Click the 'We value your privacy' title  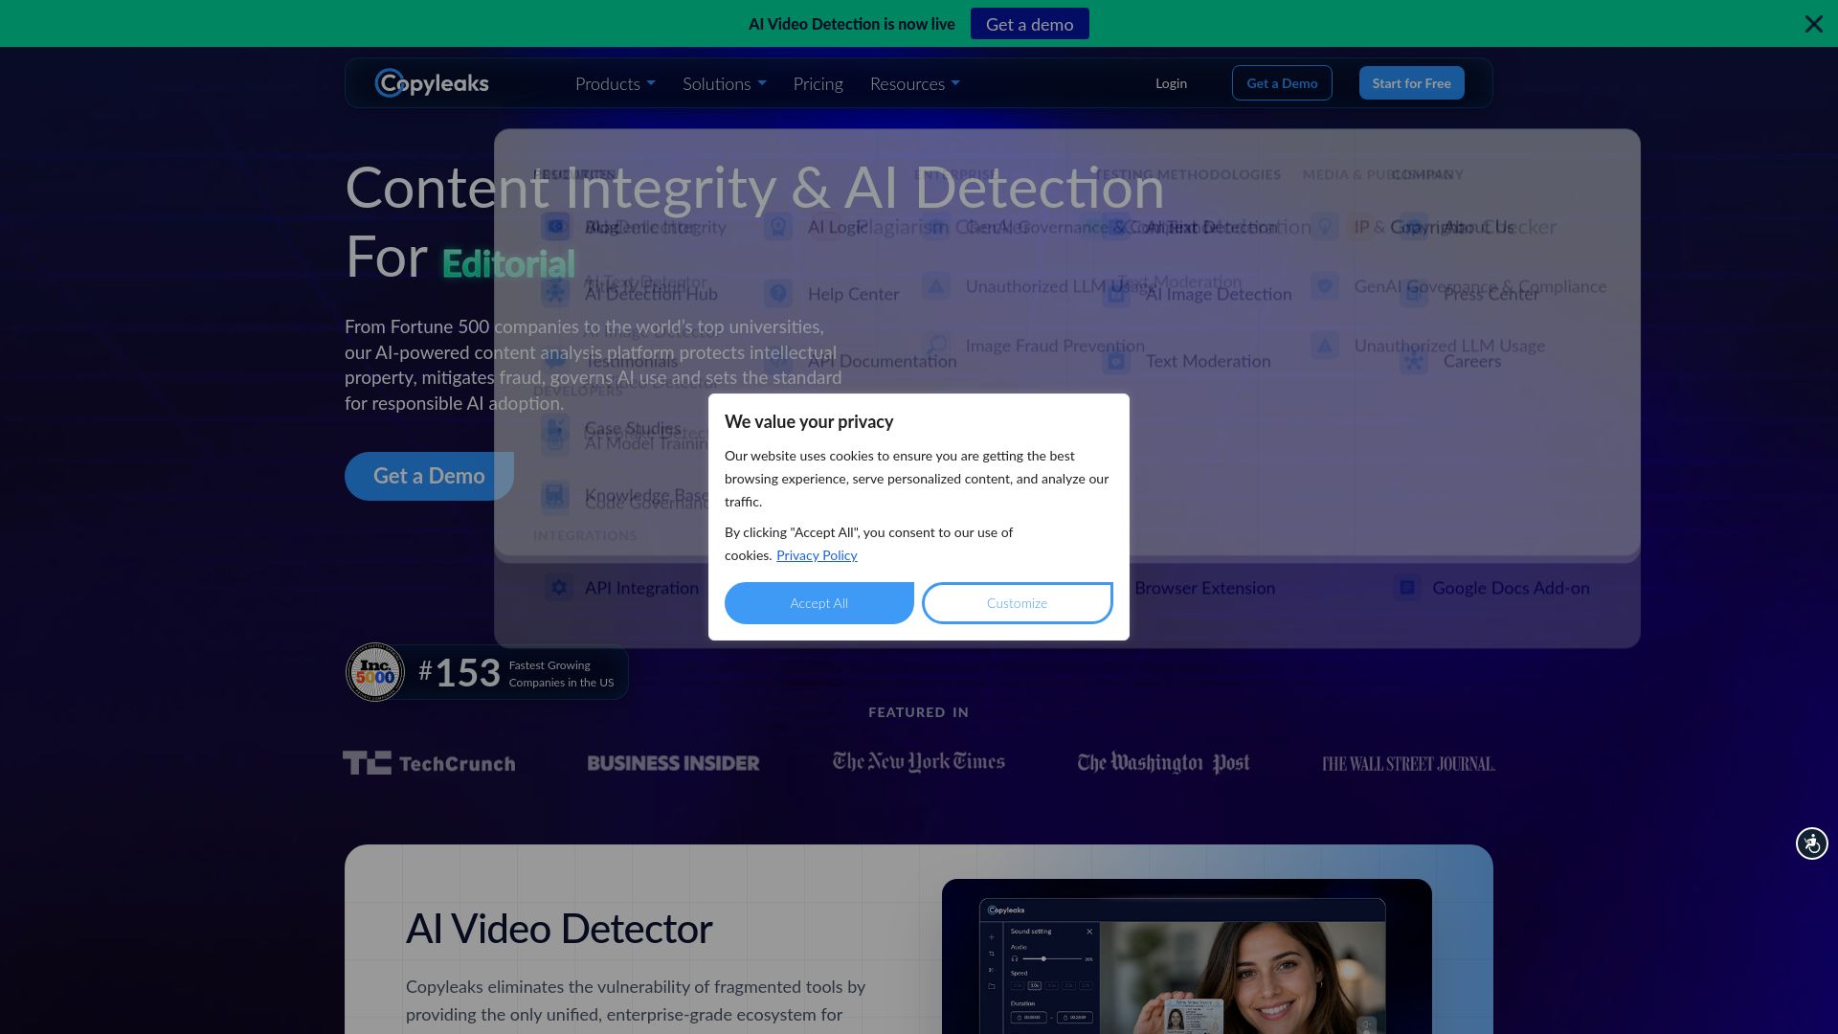tap(809, 422)
